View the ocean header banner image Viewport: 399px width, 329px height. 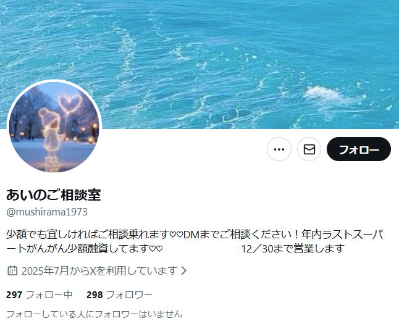coord(199,64)
